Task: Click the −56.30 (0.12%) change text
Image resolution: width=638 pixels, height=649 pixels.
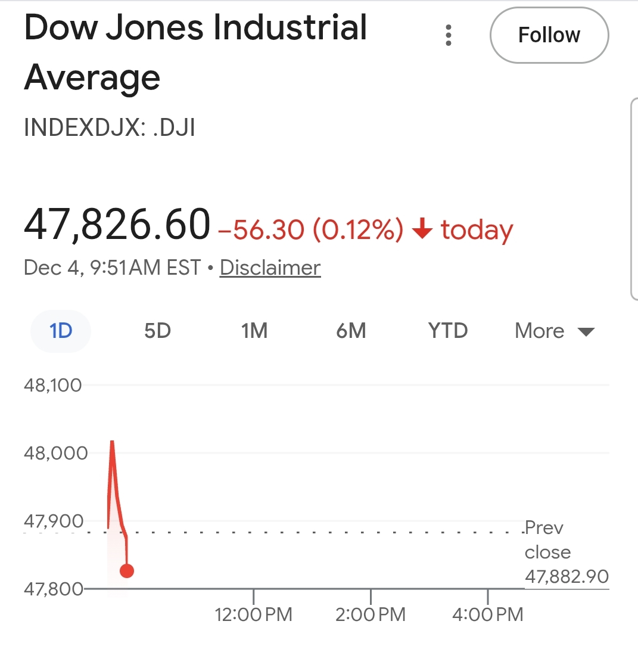Action: tap(310, 230)
